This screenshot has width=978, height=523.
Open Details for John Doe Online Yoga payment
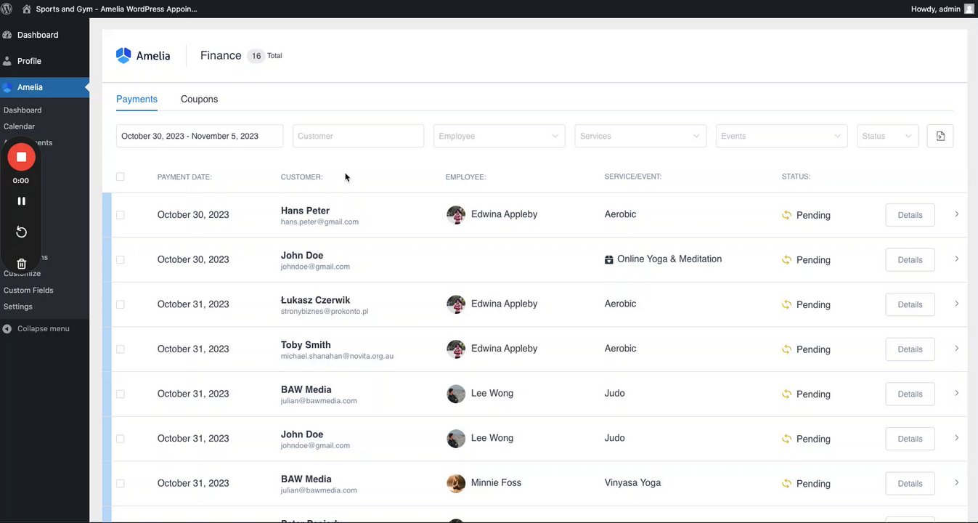click(x=910, y=259)
